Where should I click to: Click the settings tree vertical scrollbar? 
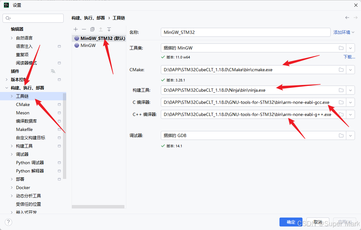tap(65, 136)
